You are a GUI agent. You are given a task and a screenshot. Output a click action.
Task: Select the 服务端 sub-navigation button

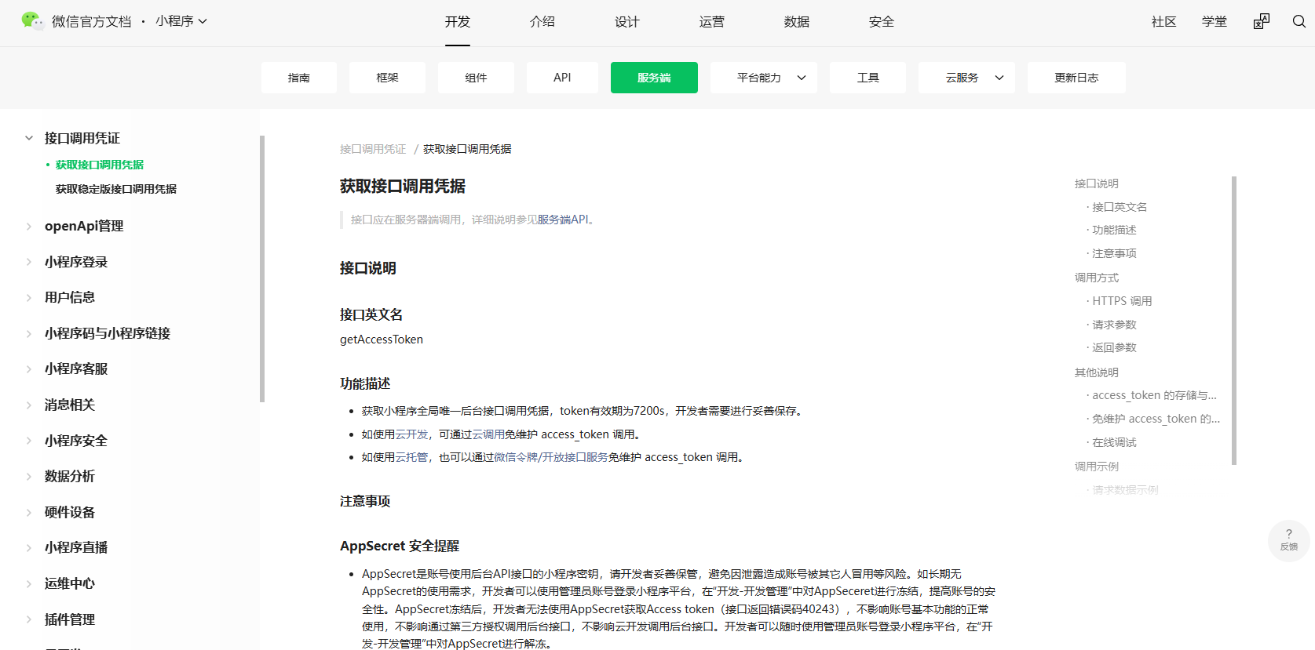pos(654,78)
